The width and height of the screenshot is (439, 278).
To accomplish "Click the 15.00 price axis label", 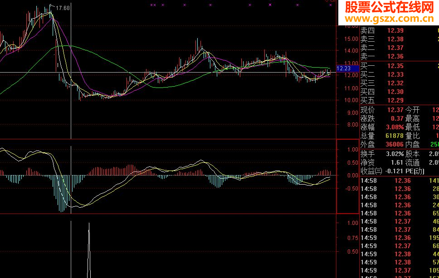I will [x=351, y=39].
